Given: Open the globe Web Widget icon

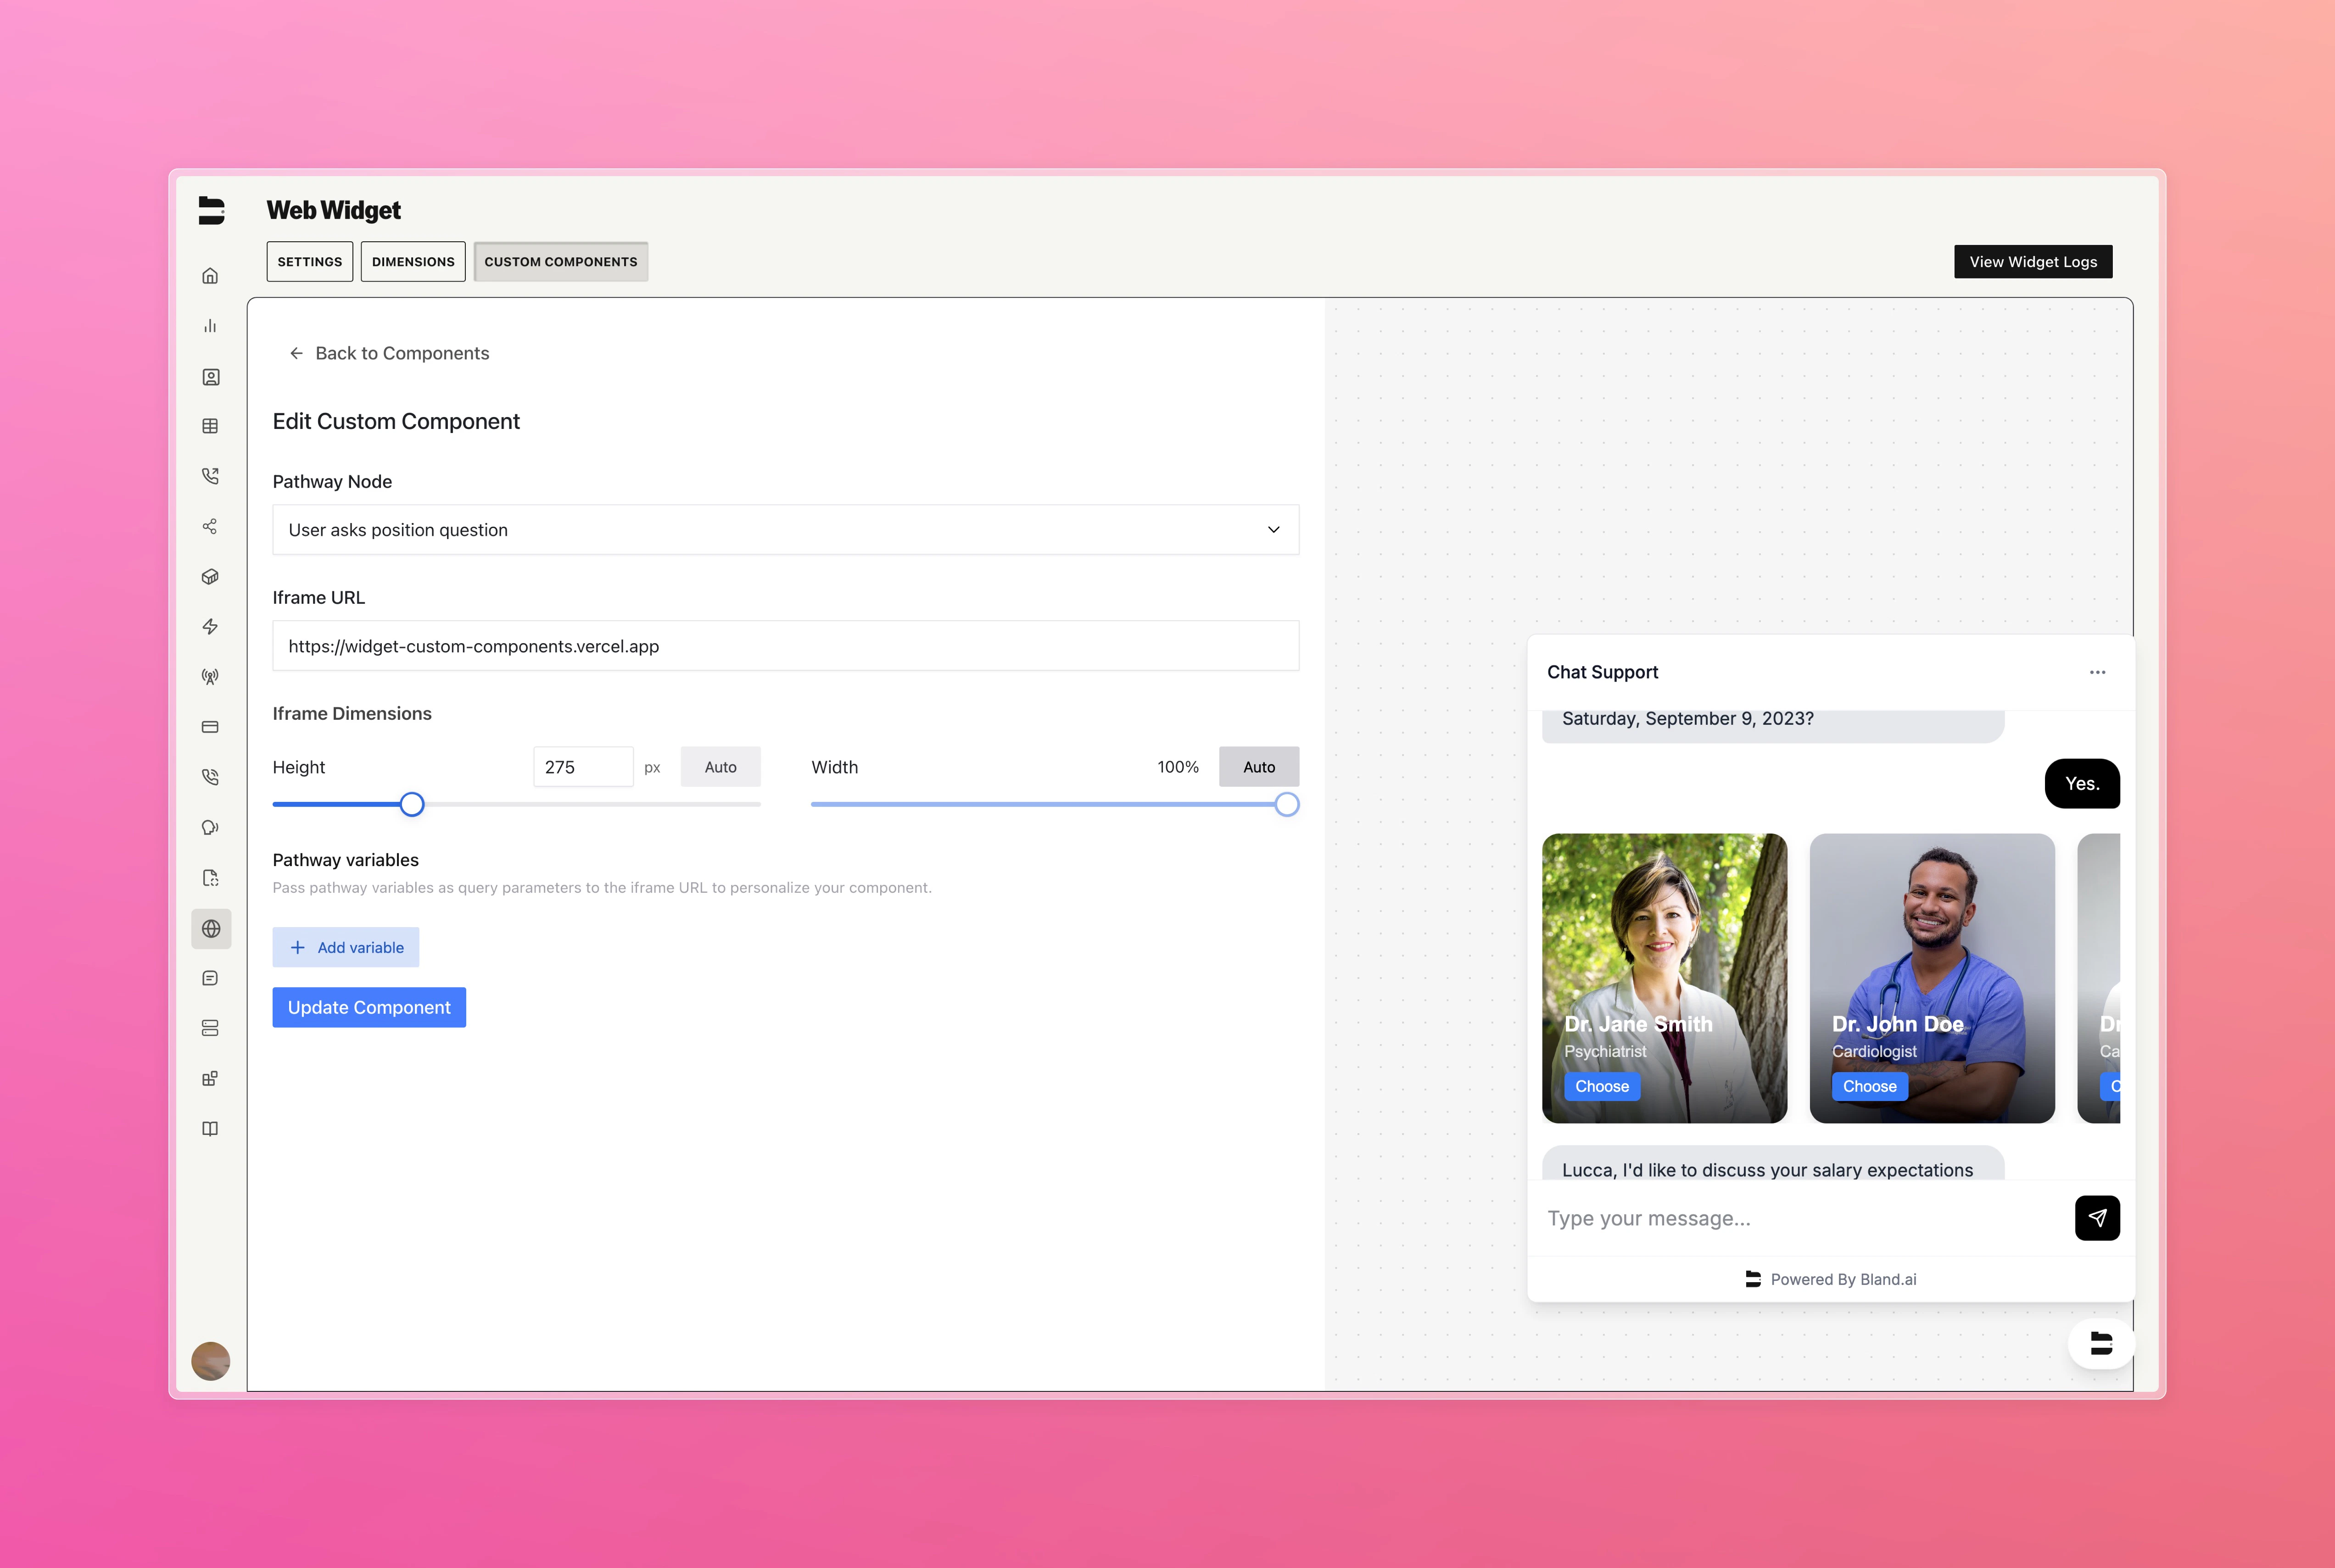Looking at the screenshot, I should (211, 929).
